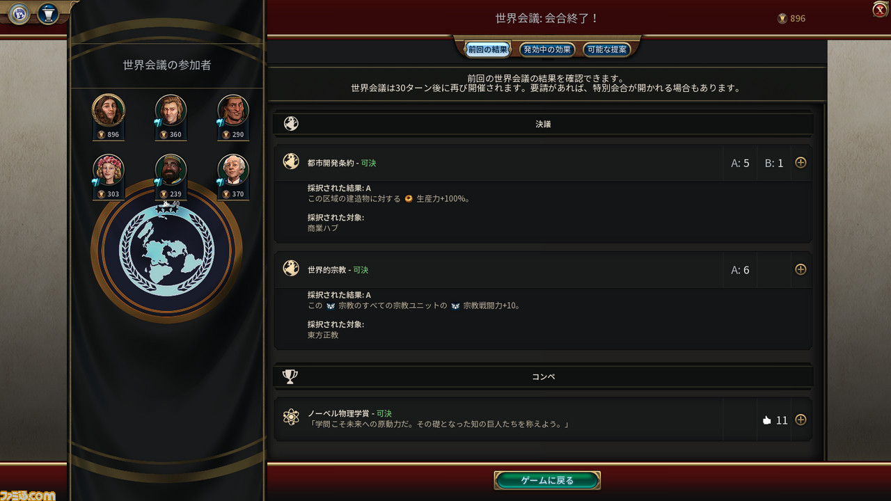Expand the 世界的宗教 resolution details
This screenshot has width=891, height=501.
(801, 269)
